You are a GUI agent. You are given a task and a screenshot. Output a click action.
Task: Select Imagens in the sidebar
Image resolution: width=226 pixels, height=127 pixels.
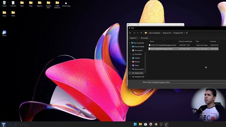(136, 58)
